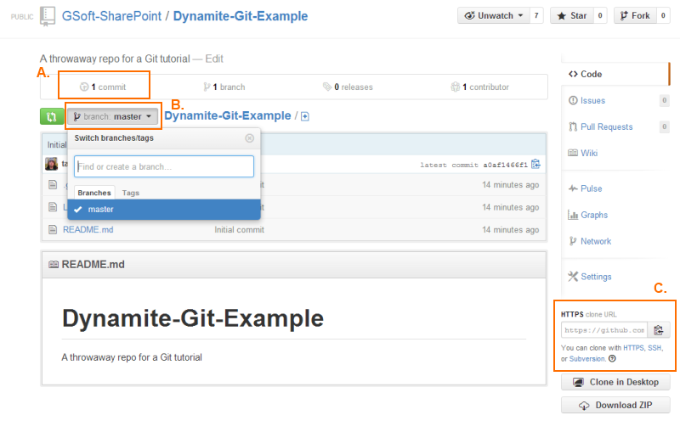Toggle the branch: master dropdown

click(113, 116)
